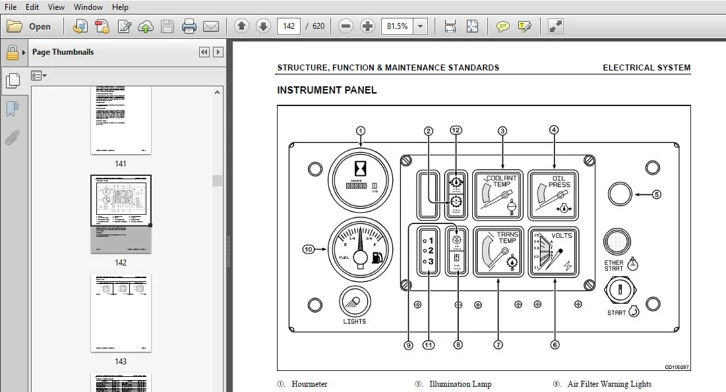The height and width of the screenshot is (392, 726).
Task: Click the security padlock icon
Action: [12, 52]
